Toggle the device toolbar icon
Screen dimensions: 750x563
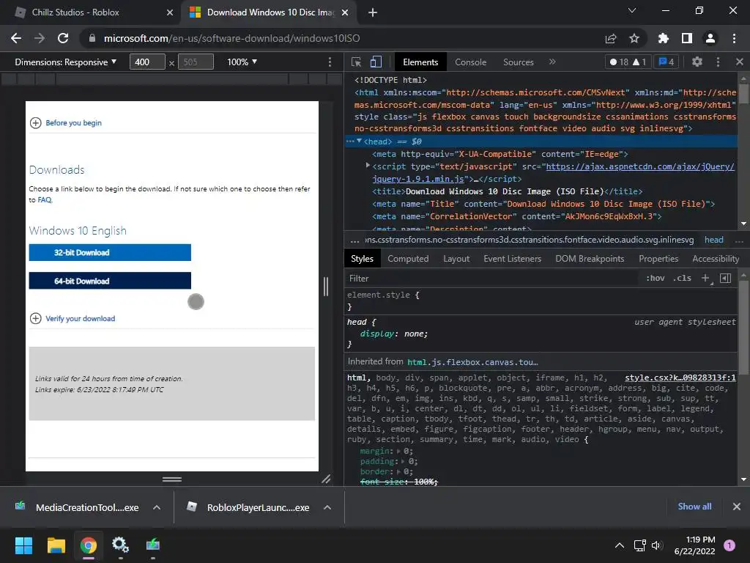point(376,62)
